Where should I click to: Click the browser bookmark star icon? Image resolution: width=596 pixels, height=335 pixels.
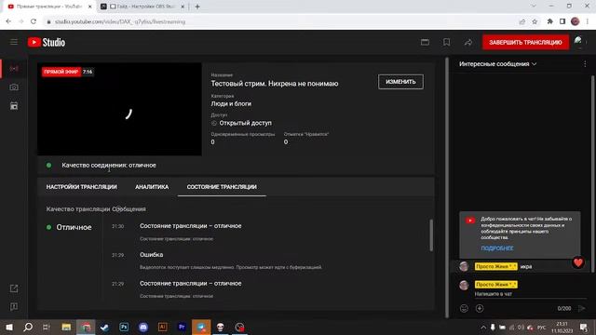535,21
